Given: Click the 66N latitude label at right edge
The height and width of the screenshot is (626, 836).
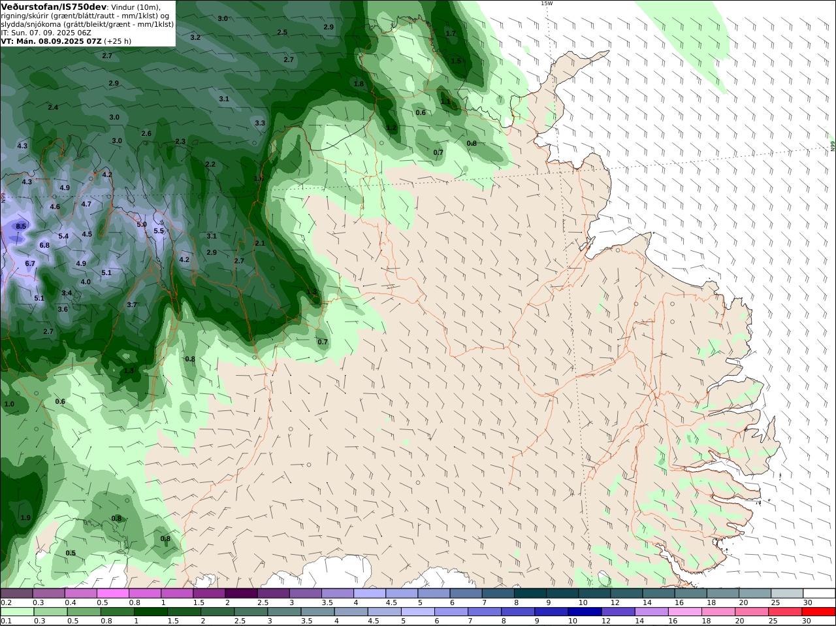Looking at the screenshot, I should pos(833,146).
